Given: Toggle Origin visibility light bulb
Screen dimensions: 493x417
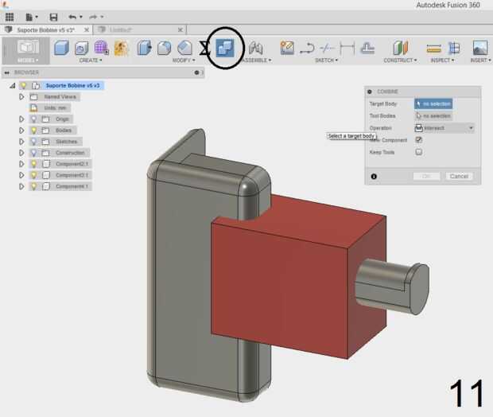Looking at the screenshot, I should (33, 119).
